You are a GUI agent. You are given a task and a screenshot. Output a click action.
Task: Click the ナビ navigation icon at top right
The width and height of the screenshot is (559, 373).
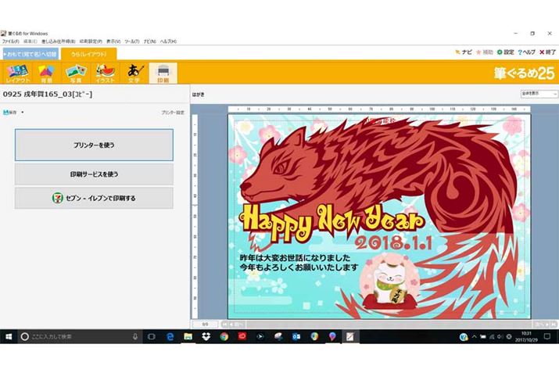[463, 52]
